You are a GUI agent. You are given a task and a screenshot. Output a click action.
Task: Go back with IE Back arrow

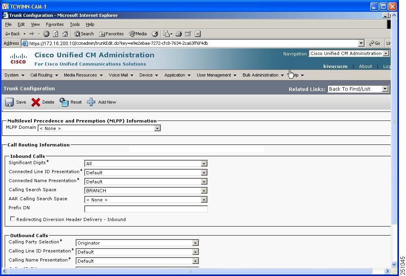[x=13, y=34]
